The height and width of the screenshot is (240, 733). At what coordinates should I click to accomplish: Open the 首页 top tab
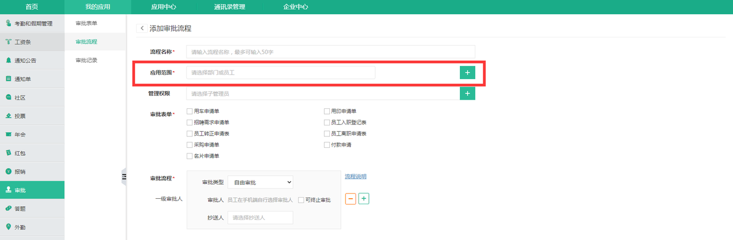click(x=32, y=7)
